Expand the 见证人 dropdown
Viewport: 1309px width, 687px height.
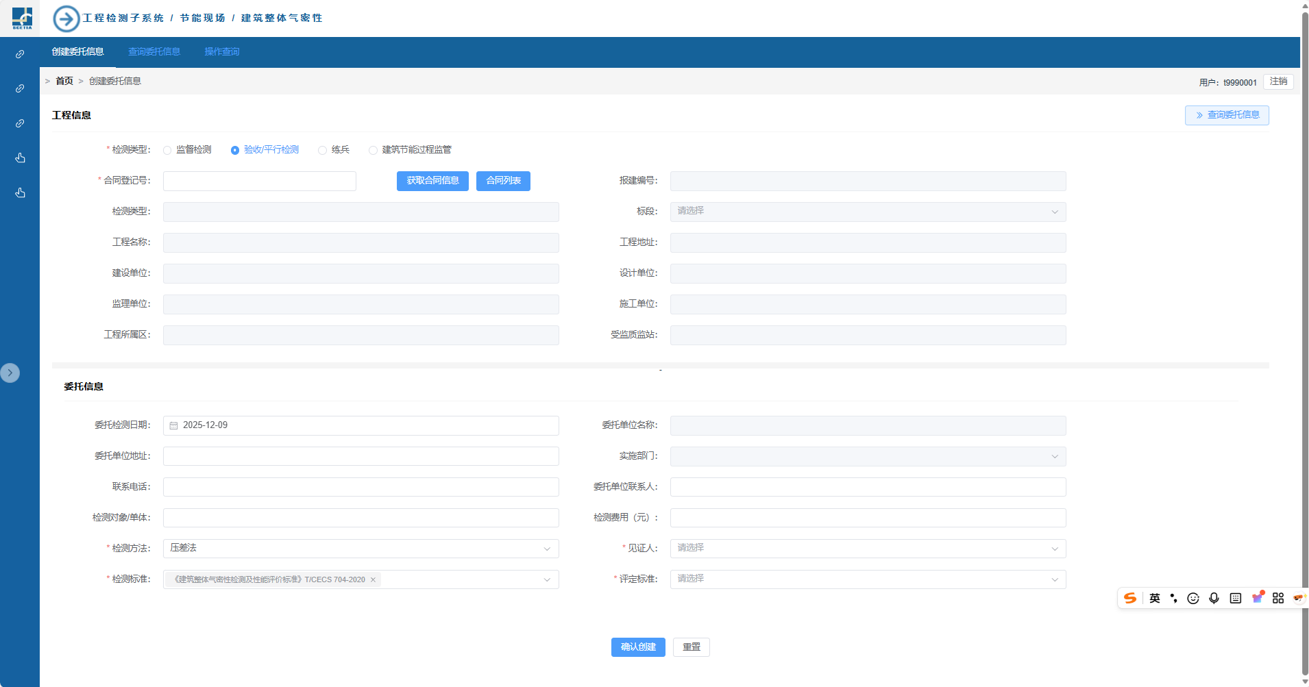pos(867,549)
